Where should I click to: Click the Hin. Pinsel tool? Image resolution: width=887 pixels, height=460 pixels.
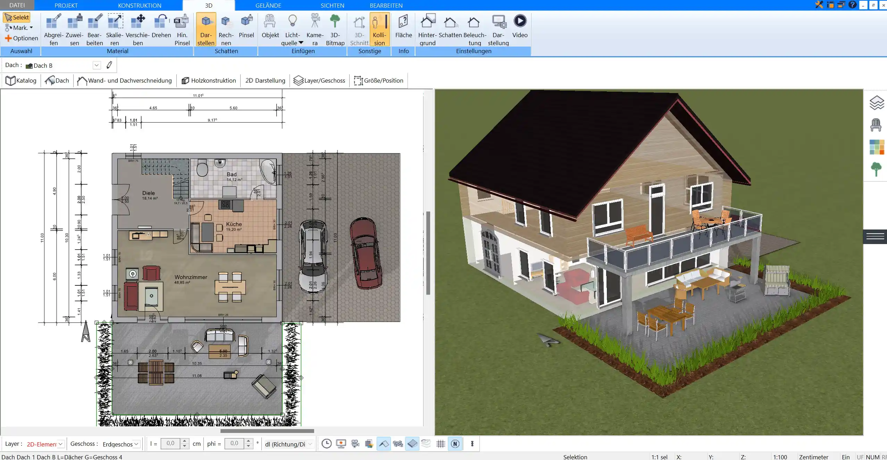click(x=182, y=30)
